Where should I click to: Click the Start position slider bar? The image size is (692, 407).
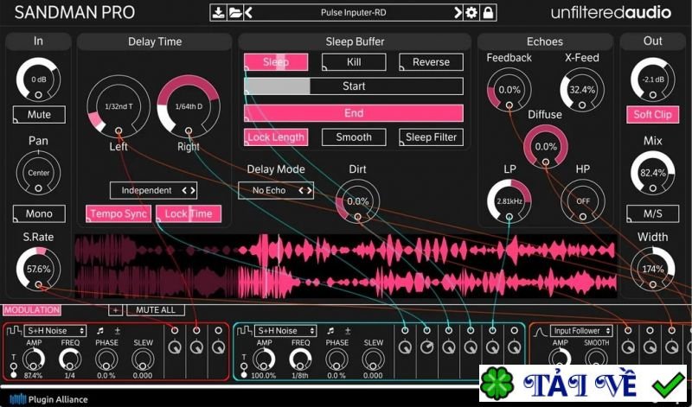tap(354, 86)
